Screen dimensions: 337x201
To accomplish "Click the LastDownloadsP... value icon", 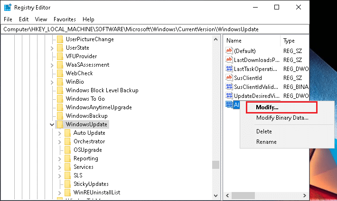I will pyautogui.click(x=229, y=60).
